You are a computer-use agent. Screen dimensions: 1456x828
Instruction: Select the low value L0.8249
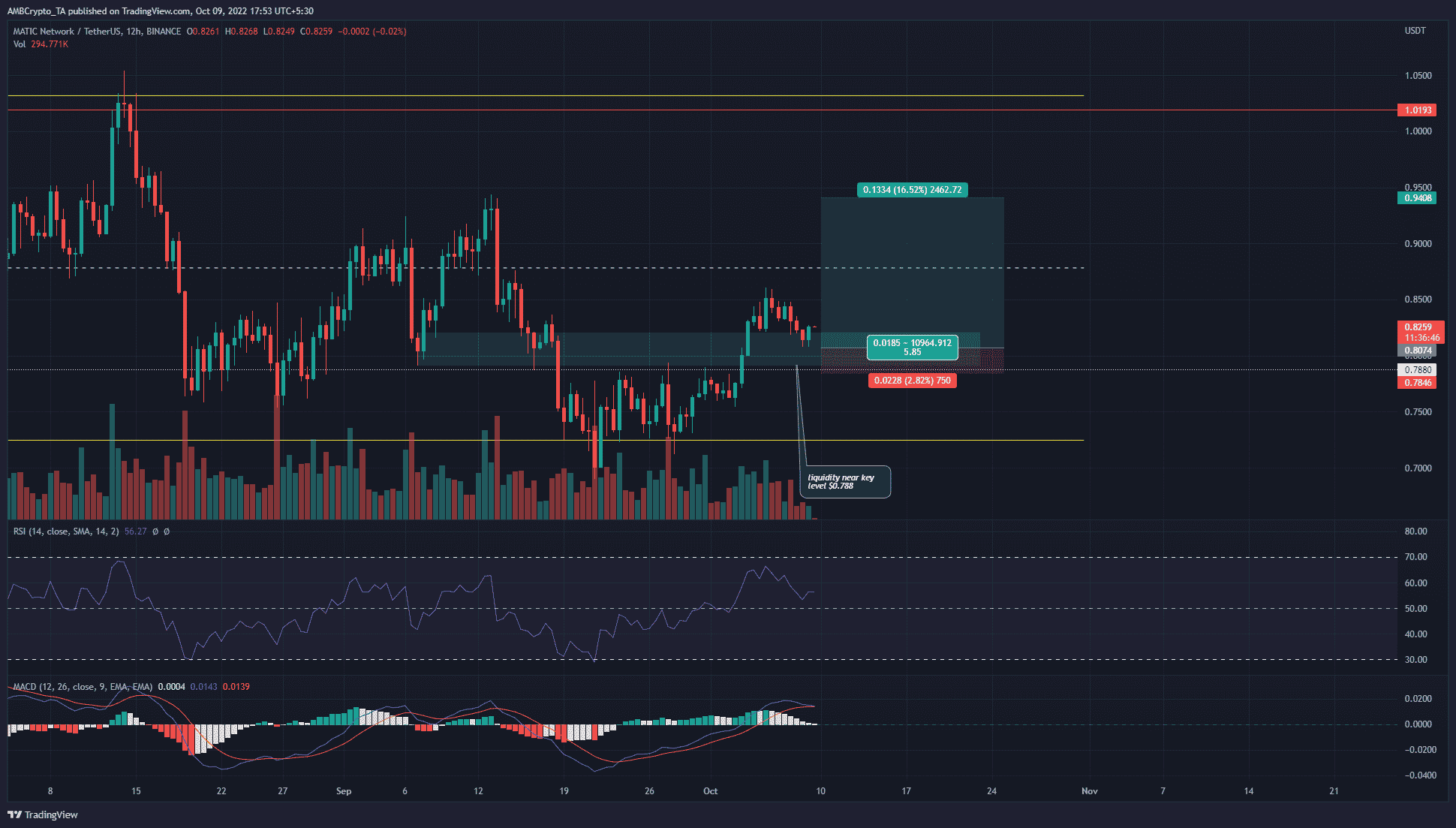tap(278, 32)
